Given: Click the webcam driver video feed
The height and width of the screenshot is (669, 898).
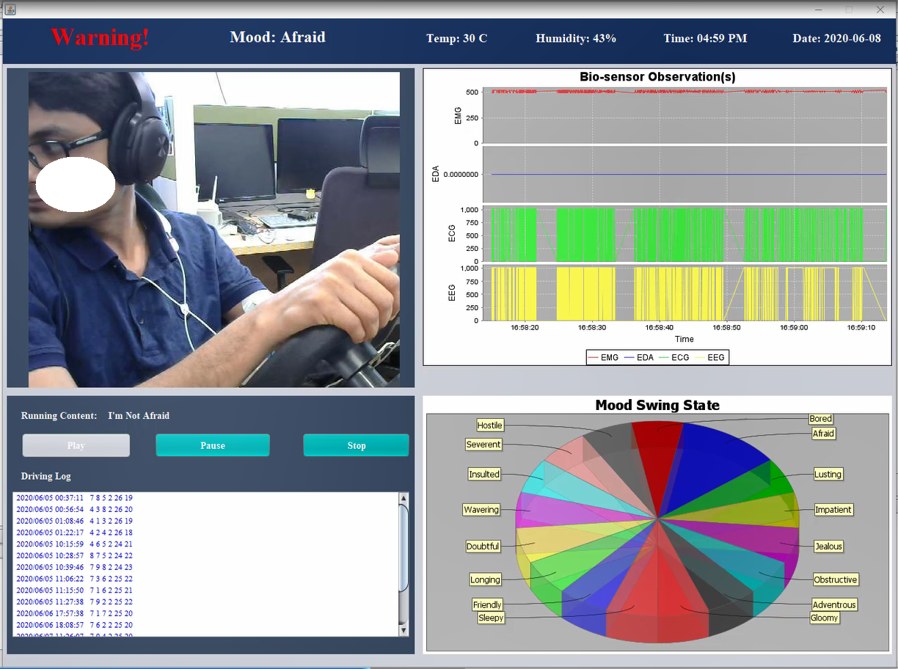Looking at the screenshot, I should pos(214,229).
